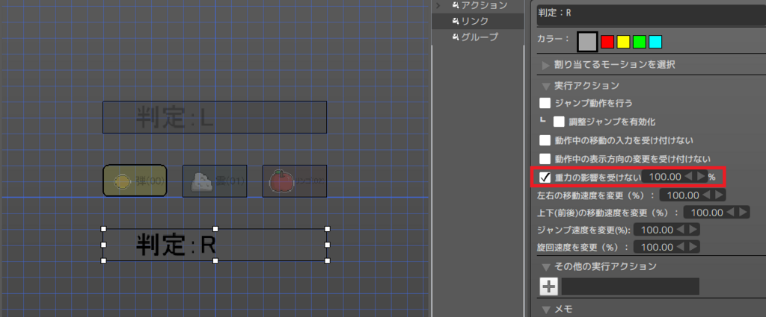The width and height of the screenshot is (766, 317).
Task: Increase 旋回速度 with right arrow
Action: point(693,246)
